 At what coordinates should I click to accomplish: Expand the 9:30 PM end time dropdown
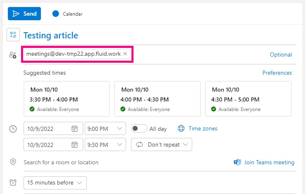coord(105,144)
